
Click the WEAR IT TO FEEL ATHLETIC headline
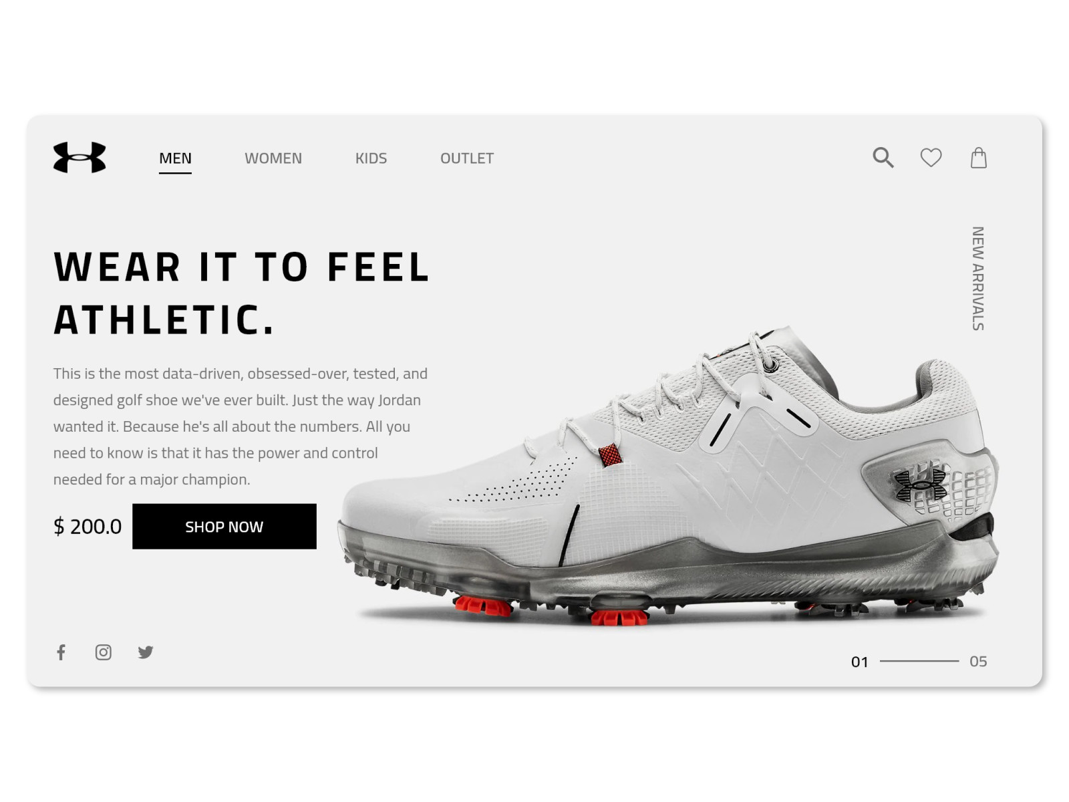241,293
